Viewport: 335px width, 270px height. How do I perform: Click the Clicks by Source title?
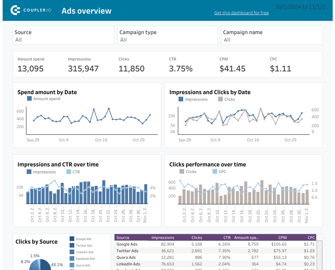[x=36, y=241]
